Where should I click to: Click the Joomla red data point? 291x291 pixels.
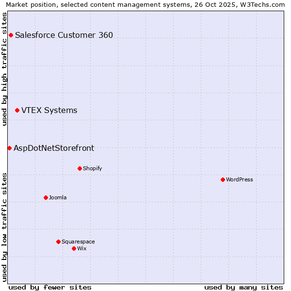click(46, 197)
